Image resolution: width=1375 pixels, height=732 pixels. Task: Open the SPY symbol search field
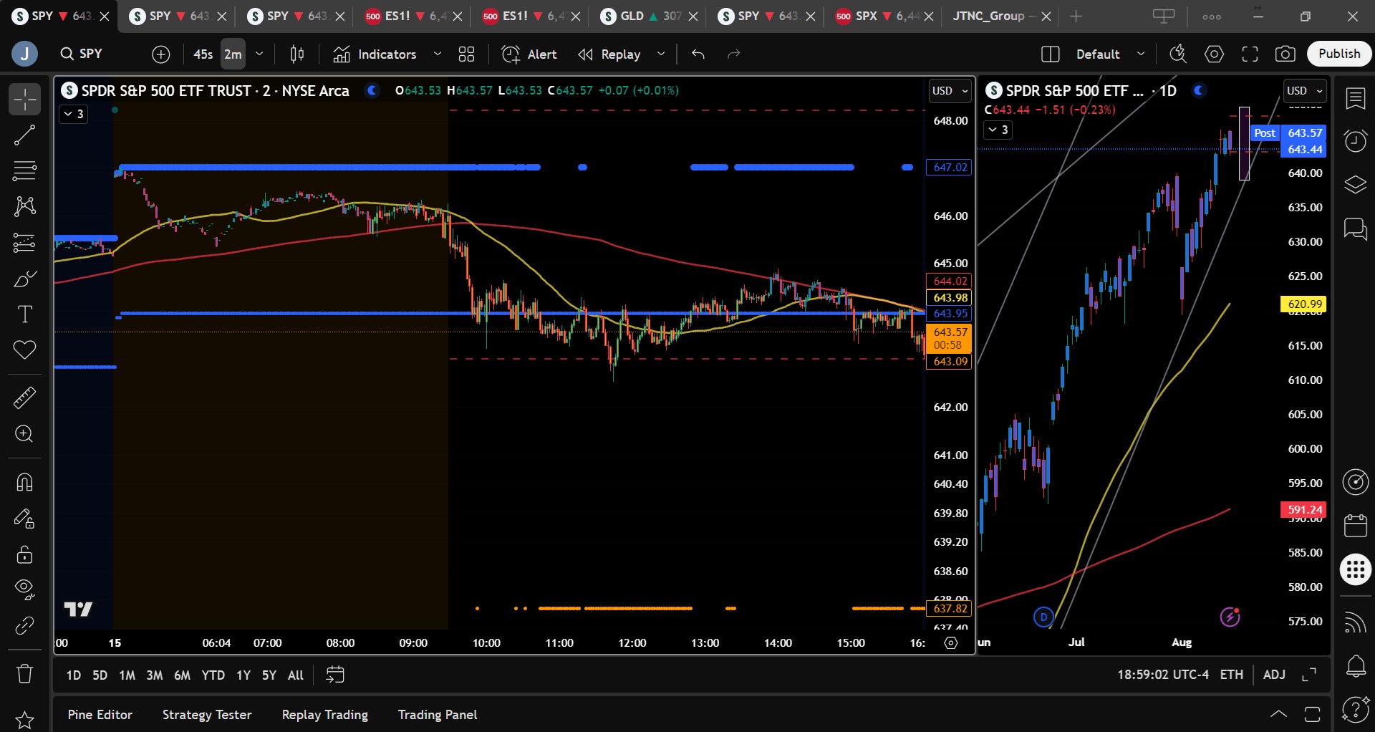coord(91,54)
